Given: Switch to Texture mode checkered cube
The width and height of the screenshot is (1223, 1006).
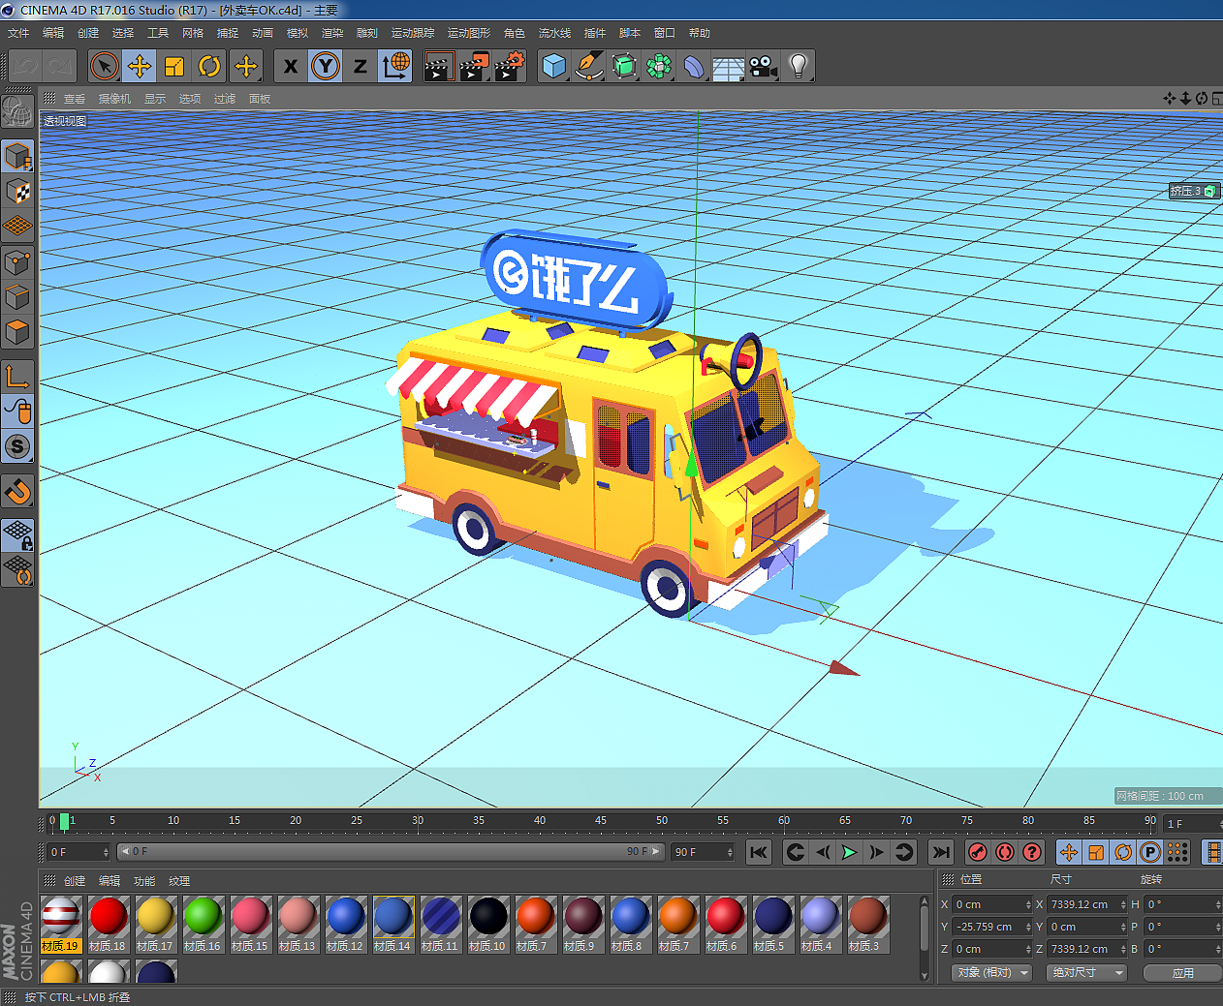Looking at the screenshot, I should [x=18, y=192].
